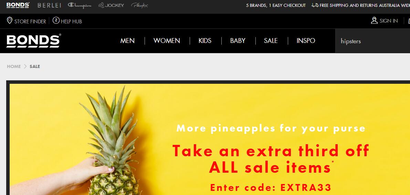Viewport: 410px width, 195px height.
Task: Select the Champion brand logo
Action: [x=80, y=5]
